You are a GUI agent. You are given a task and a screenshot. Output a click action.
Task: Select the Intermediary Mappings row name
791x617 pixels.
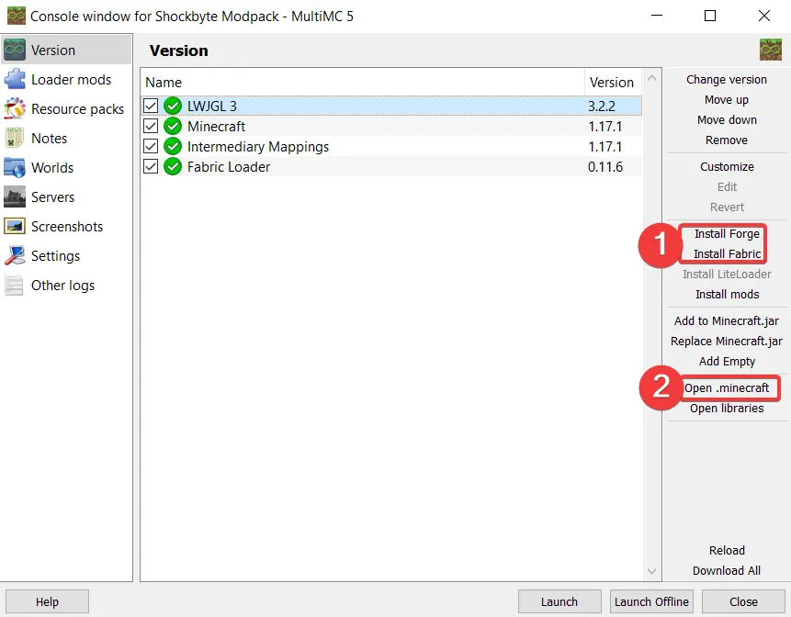click(x=258, y=147)
